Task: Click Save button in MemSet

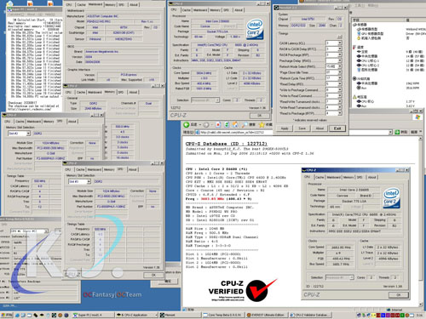Action: (302, 128)
